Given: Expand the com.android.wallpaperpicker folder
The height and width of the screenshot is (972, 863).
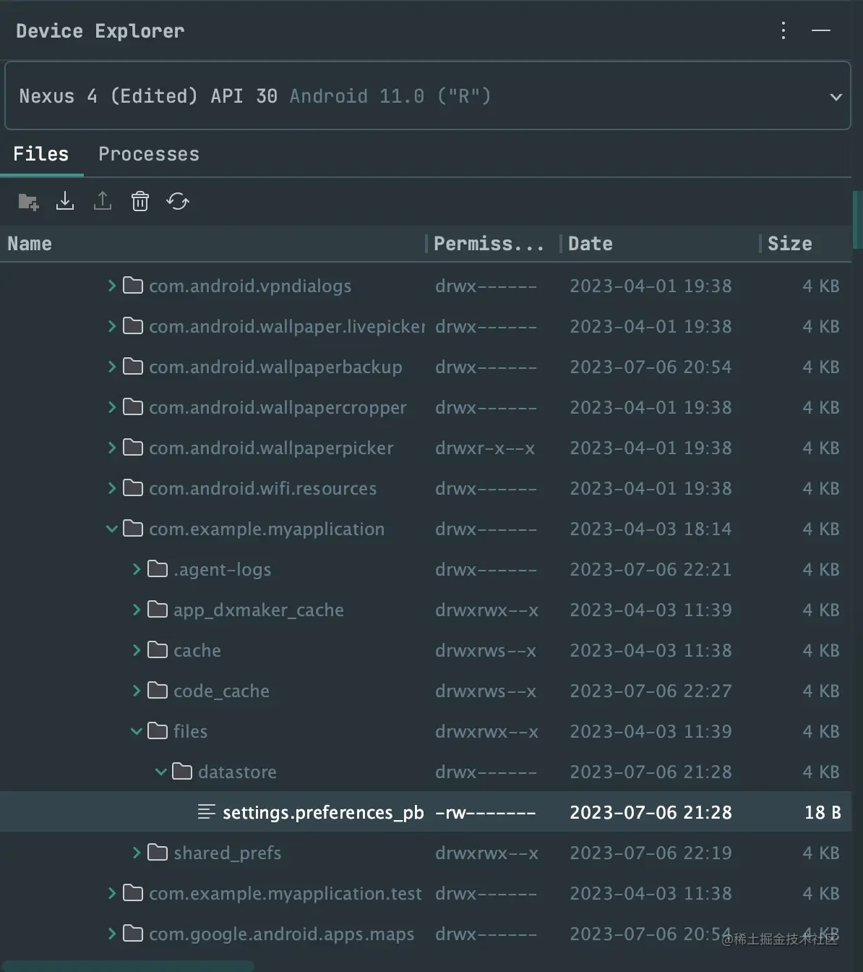Looking at the screenshot, I should click(112, 448).
